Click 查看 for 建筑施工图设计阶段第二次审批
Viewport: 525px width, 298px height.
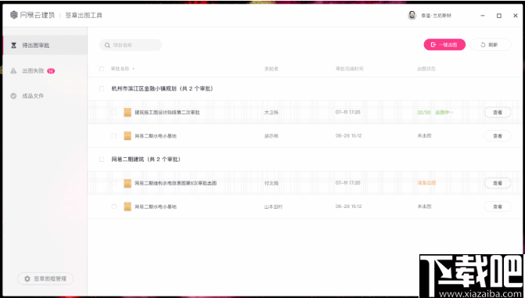[x=498, y=113]
